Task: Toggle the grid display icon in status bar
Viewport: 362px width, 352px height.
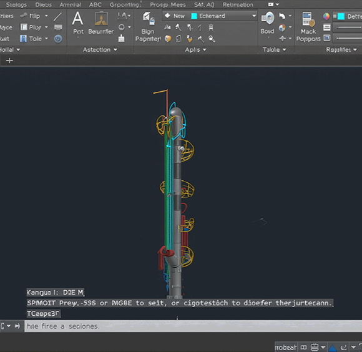Action: coord(303,347)
